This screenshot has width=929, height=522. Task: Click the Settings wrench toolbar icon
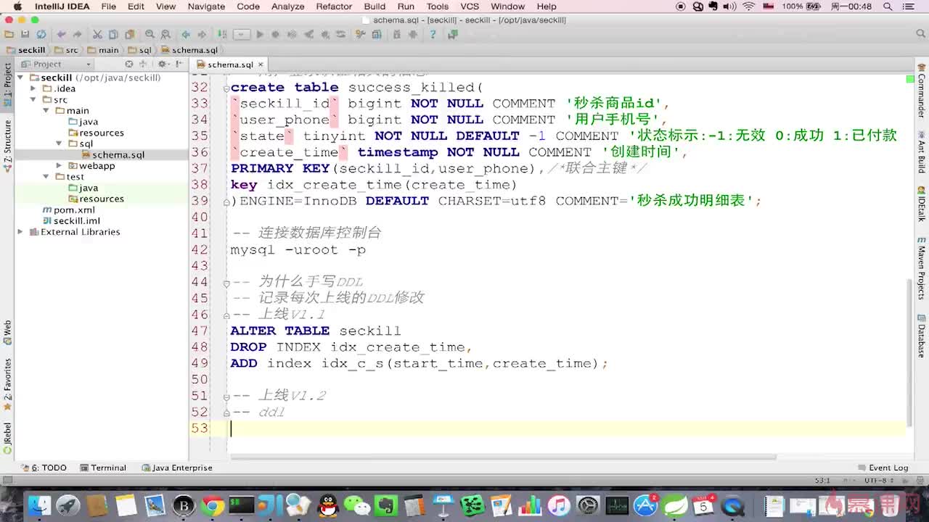(x=360, y=34)
